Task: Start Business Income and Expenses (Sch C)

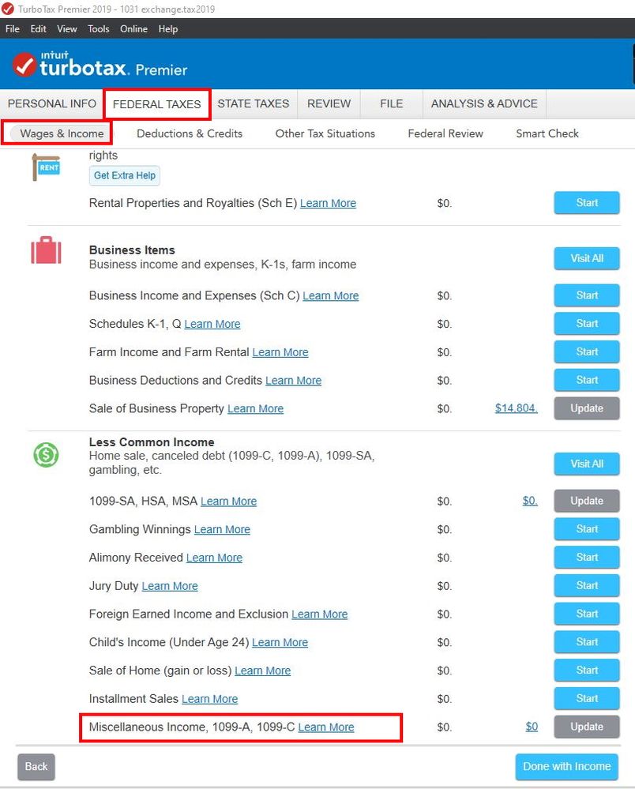Action: tap(587, 295)
